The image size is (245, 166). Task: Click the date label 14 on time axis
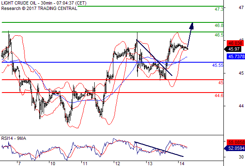pos(182,164)
